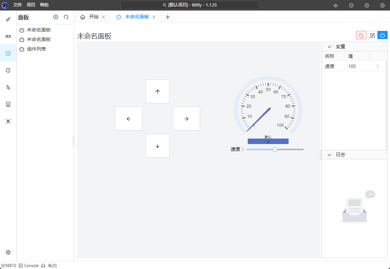
Task: Collapse the 日志 section
Action: (329, 155)
